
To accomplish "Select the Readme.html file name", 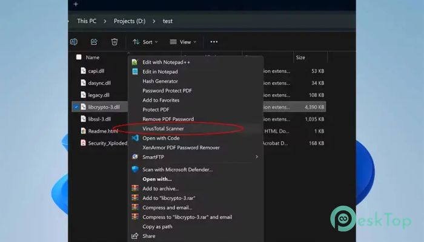I will (103, 131).
